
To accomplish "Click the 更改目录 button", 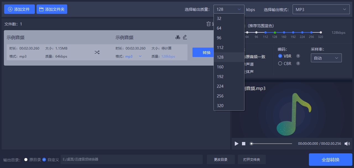I will pos(221,159).
